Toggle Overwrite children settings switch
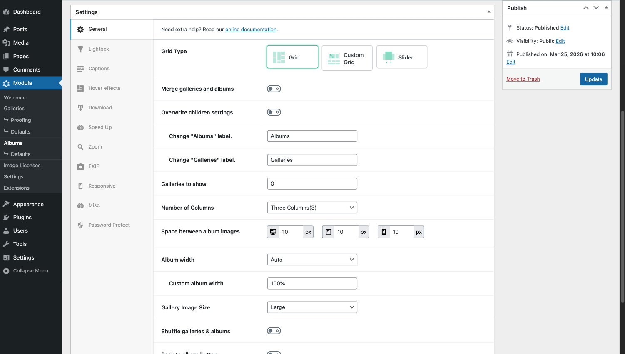 tap(274, 112)
